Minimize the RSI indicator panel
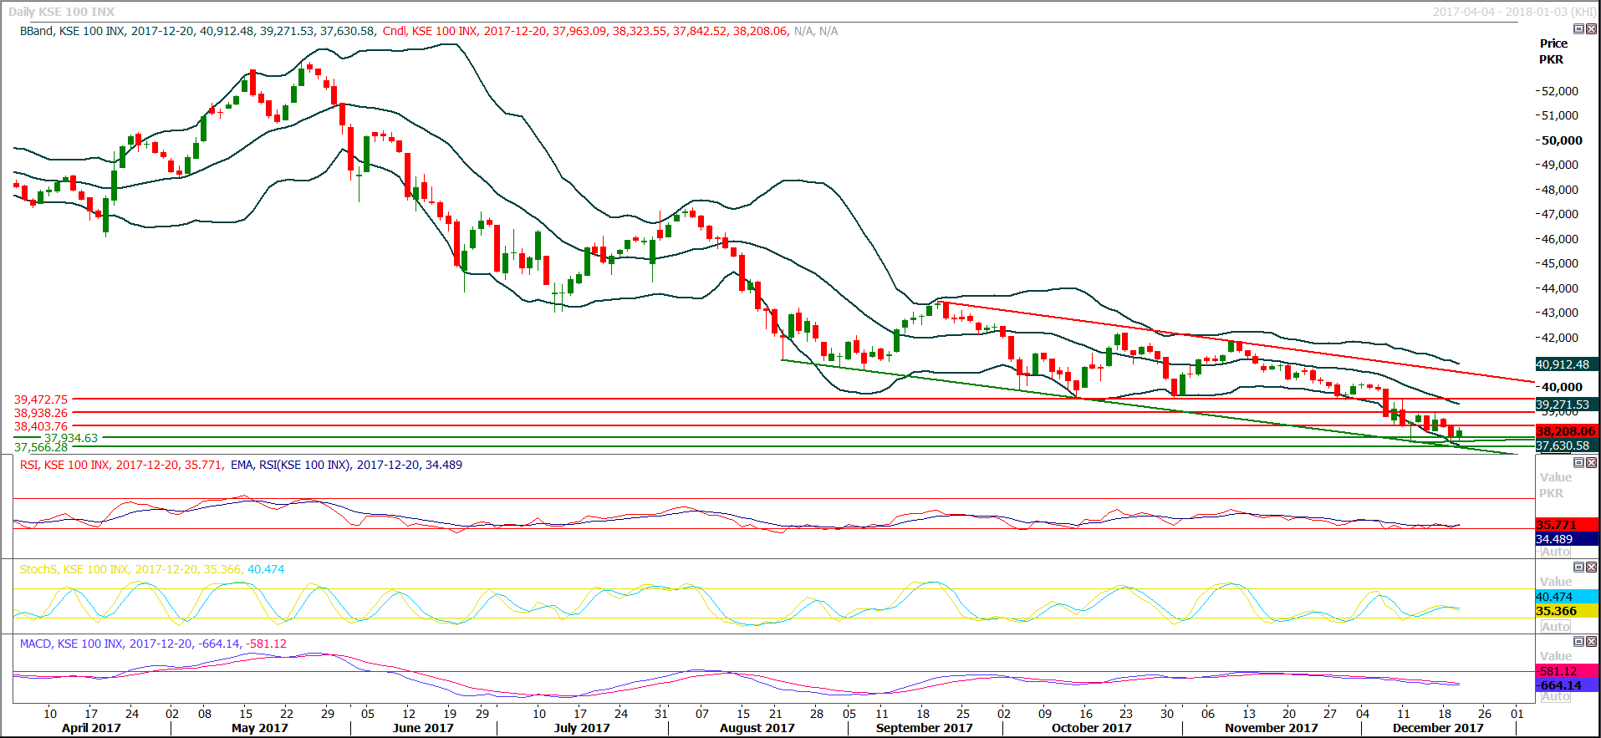Viewport: 1601px width, 738px height. pos(1578,462)
